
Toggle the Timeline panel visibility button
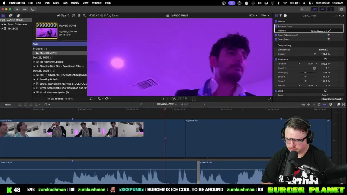point(323,9)
